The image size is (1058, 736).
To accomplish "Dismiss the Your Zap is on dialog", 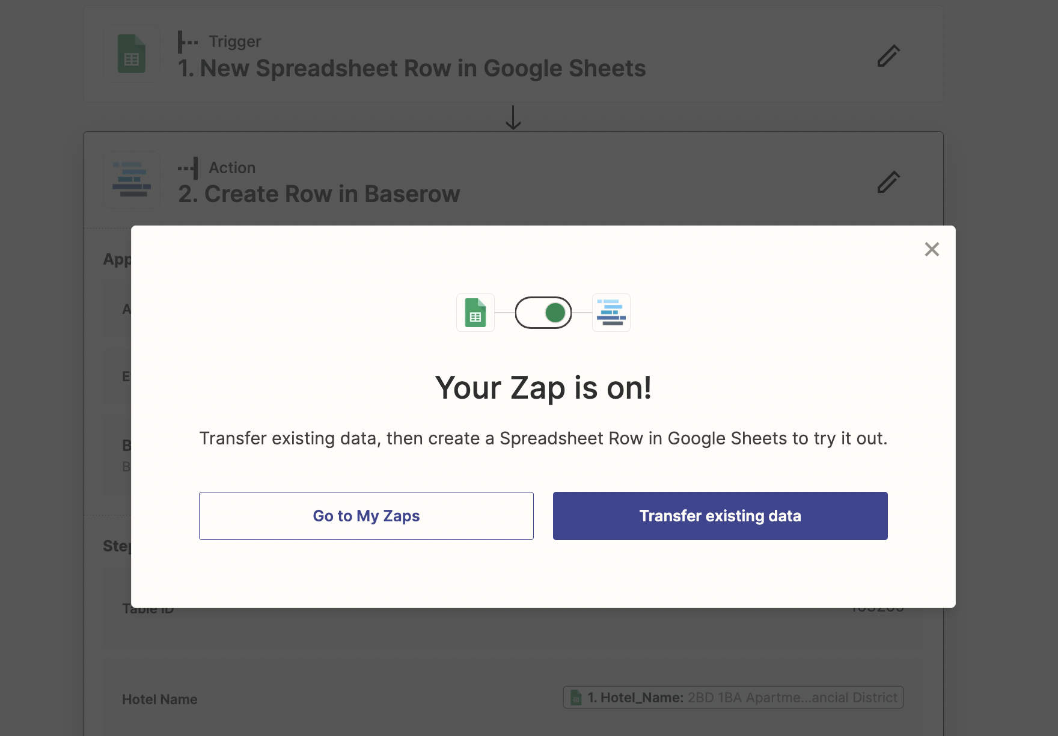I will pos(931,249).
